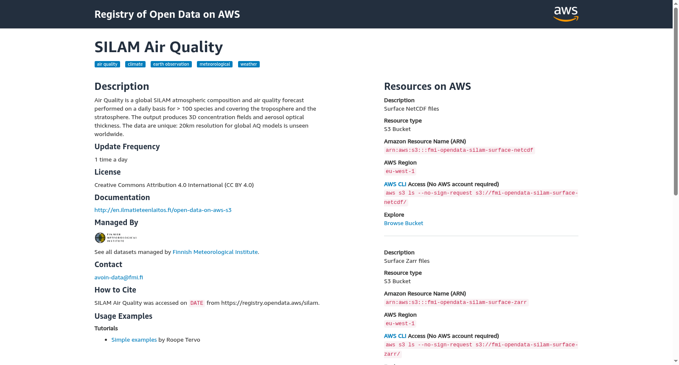The width and height of the screenshot is (679, 365).
Task: Click the Update Frequency heading
Action: (x=127, y=147)
